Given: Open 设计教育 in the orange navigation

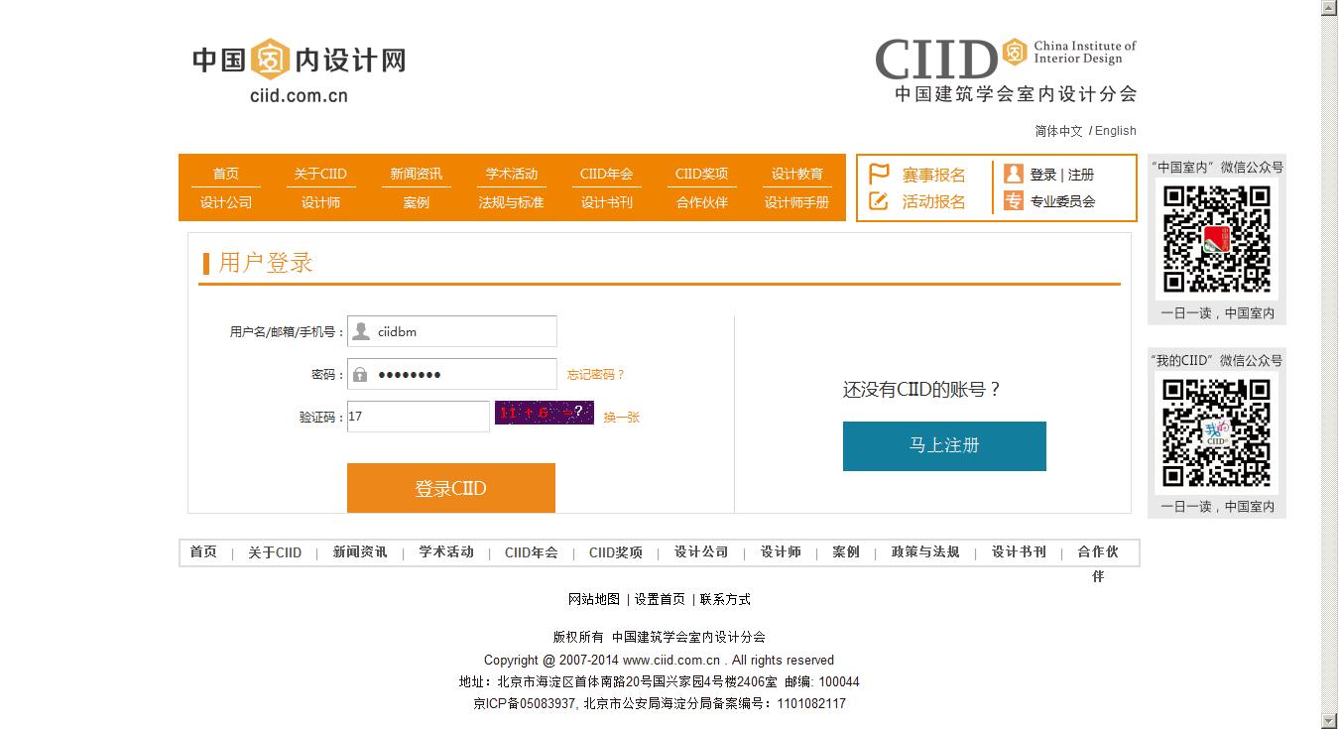Looking at the screenshot, I should (x=797, y=174).
